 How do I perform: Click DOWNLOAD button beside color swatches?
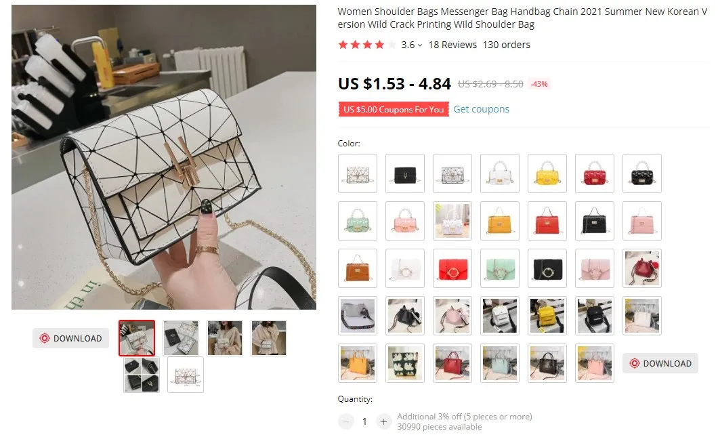660,363
